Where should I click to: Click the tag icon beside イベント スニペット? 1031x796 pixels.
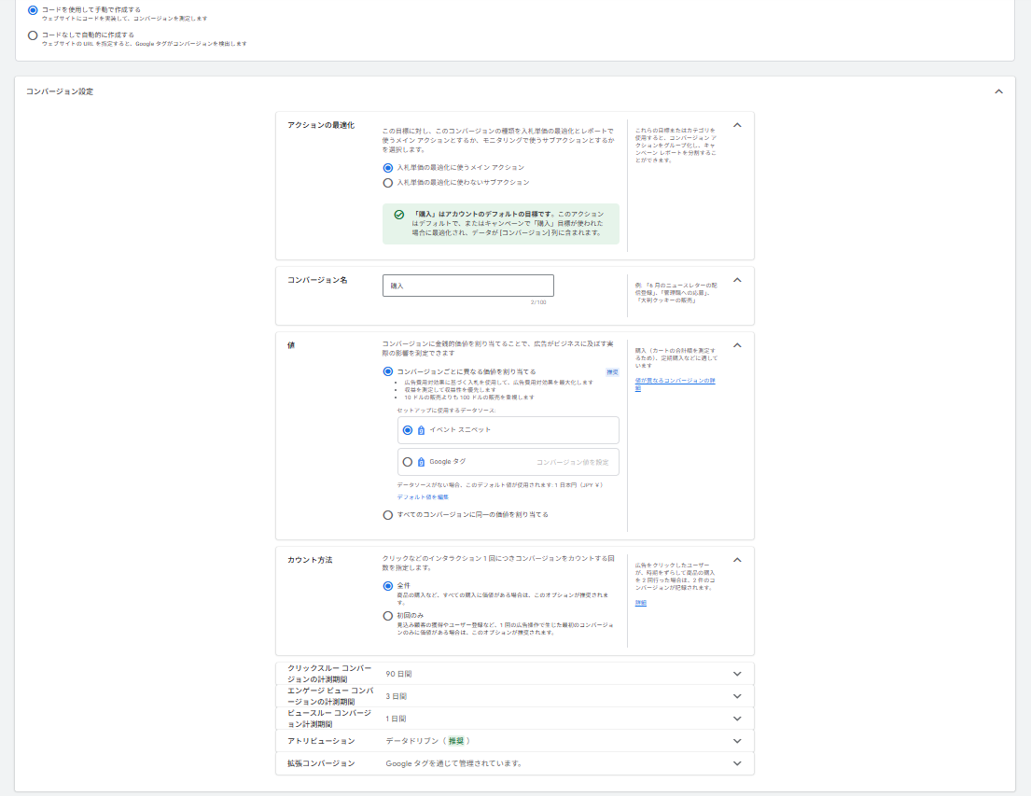pos(421,430)
